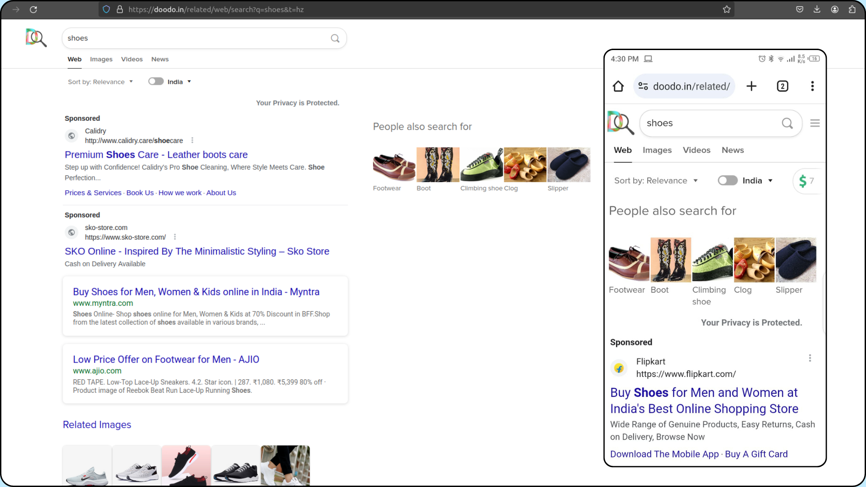Open the Related Images heading link
Screen dimensions: 866x487
click(97, 425)
